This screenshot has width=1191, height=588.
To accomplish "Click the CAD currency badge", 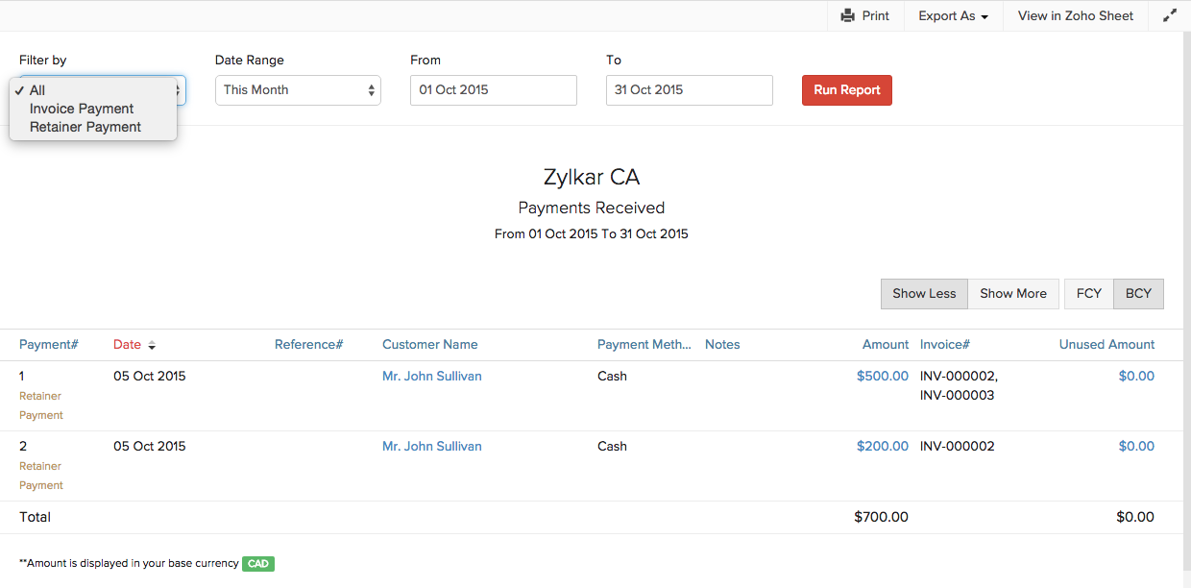I will pos(258,564).
